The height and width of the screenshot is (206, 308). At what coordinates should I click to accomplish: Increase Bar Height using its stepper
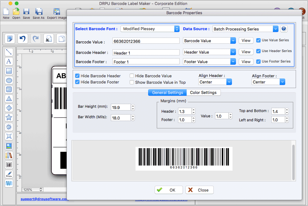(133, 106)
